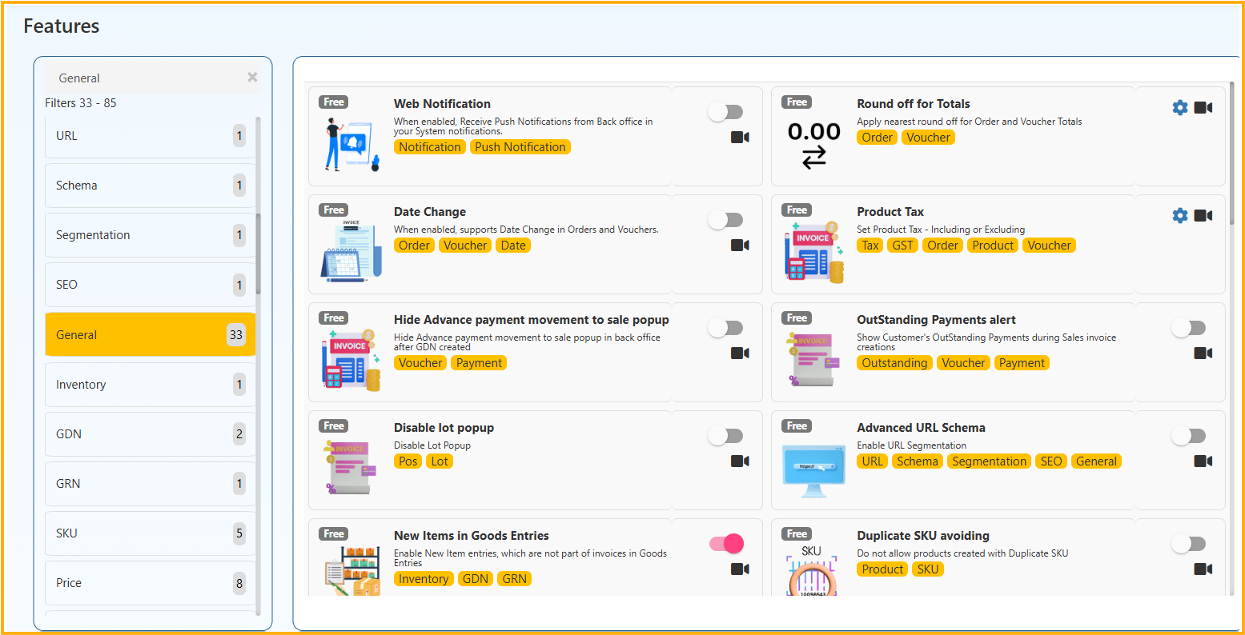Open video icon for OutStanding Payments alert
Image resolution: width=1245 pixels, height=635 pixels.
[1203, 353]
